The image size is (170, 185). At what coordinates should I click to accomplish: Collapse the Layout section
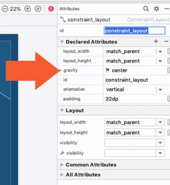[x=62, y=110]
